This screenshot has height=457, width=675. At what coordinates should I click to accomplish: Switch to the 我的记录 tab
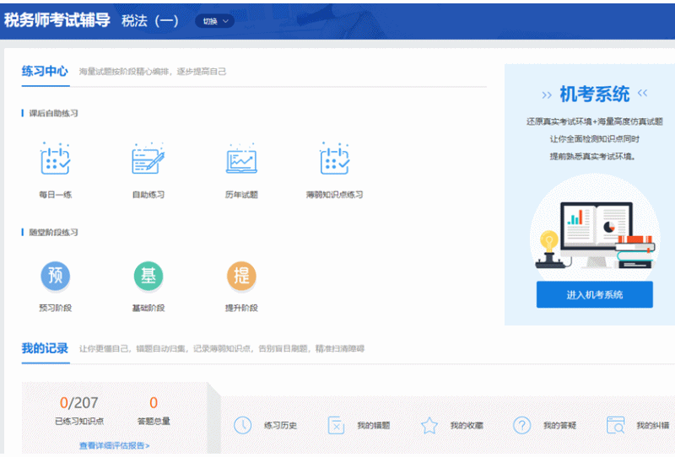45,348
